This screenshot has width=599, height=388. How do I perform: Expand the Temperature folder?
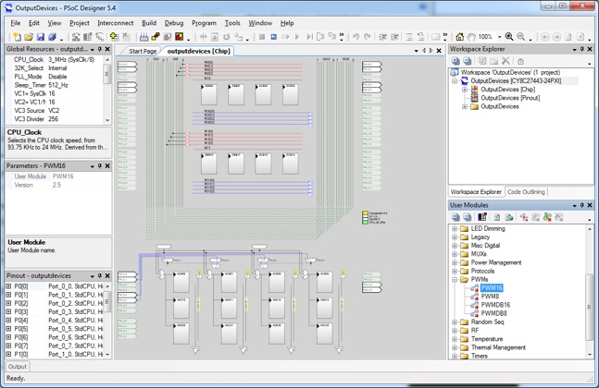click(x=455, y=339)
